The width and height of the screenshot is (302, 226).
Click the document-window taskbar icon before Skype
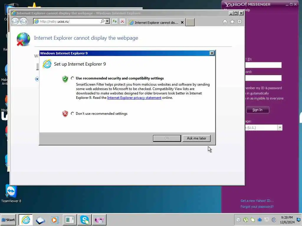coord(70,220)
